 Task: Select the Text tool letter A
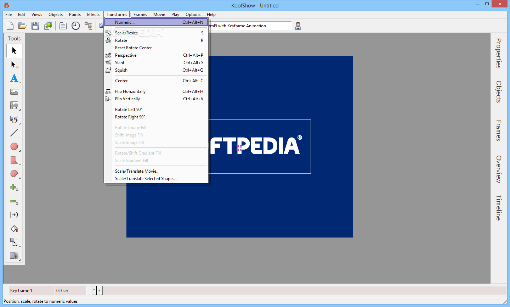pyautogui.click(x=14, y=78)
